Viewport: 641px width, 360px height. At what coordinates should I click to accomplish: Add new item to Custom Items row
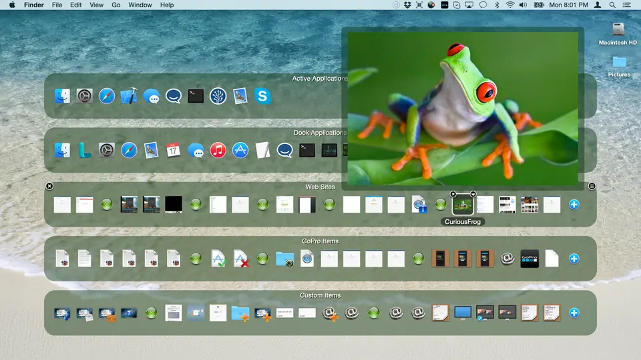574,313
